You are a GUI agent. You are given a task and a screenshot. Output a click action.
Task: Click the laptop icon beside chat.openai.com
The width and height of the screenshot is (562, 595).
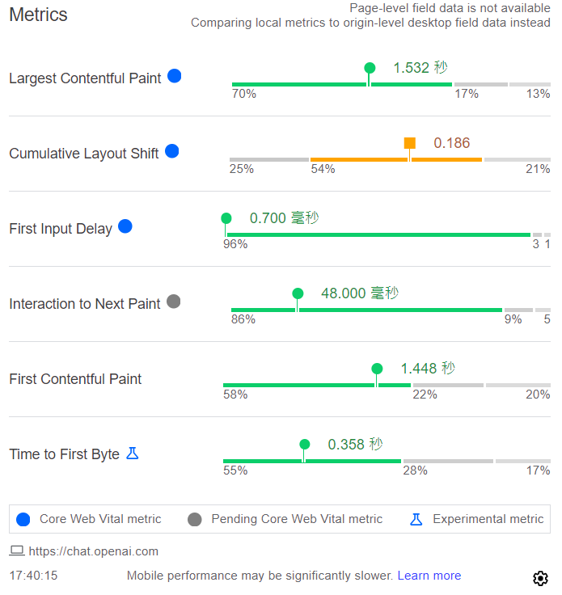(16, 551)
